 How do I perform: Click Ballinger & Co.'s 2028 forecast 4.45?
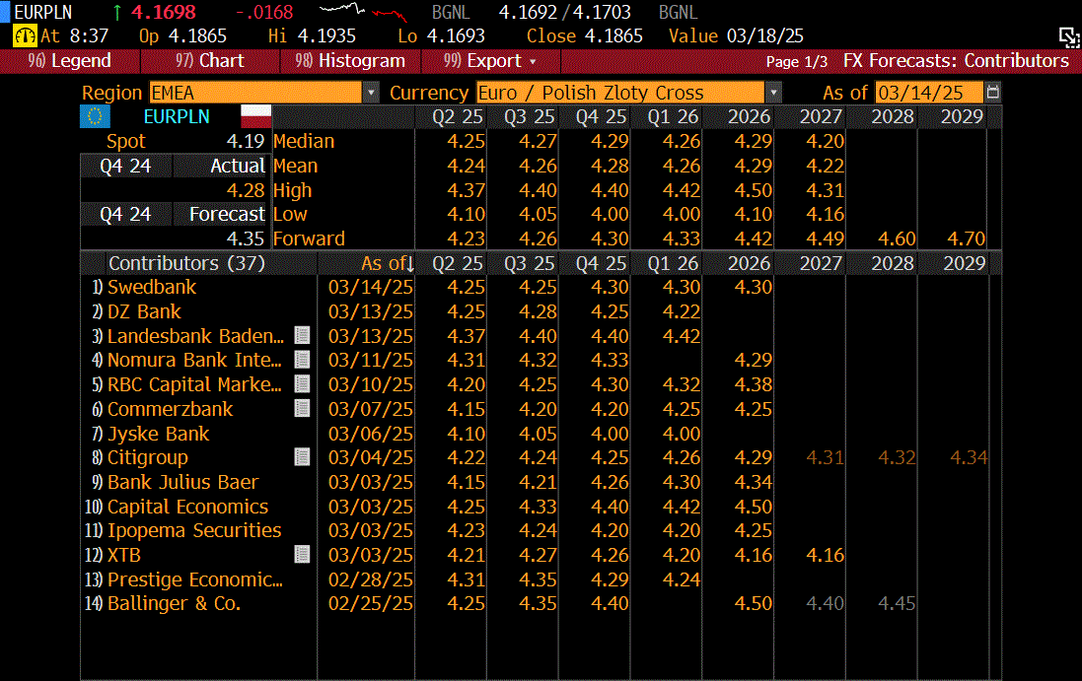[897, 603]
